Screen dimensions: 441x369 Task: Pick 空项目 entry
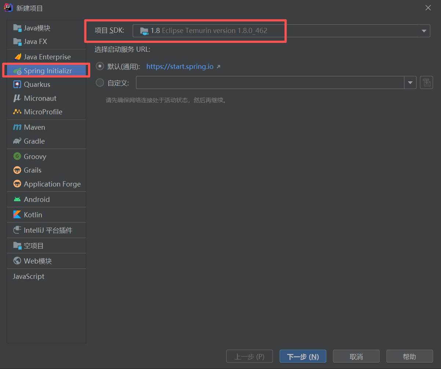point(46,246)
